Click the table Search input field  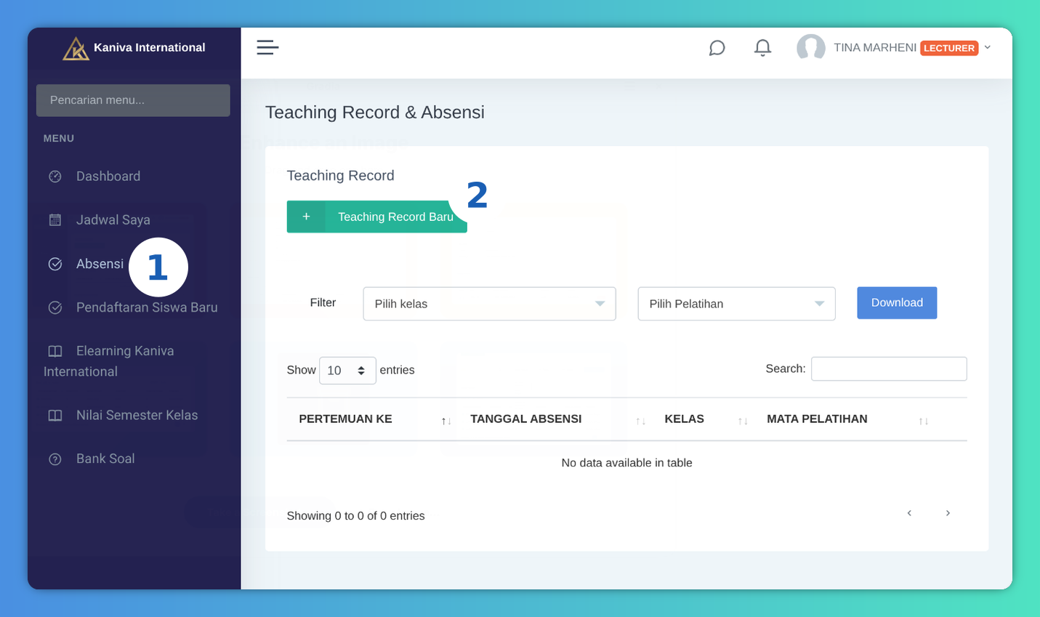[x=888, y=369]
